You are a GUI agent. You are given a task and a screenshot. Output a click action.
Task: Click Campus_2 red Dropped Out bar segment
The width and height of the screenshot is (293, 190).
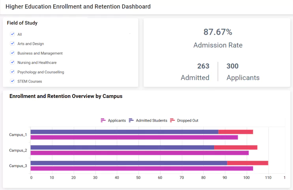click(235, 148)
